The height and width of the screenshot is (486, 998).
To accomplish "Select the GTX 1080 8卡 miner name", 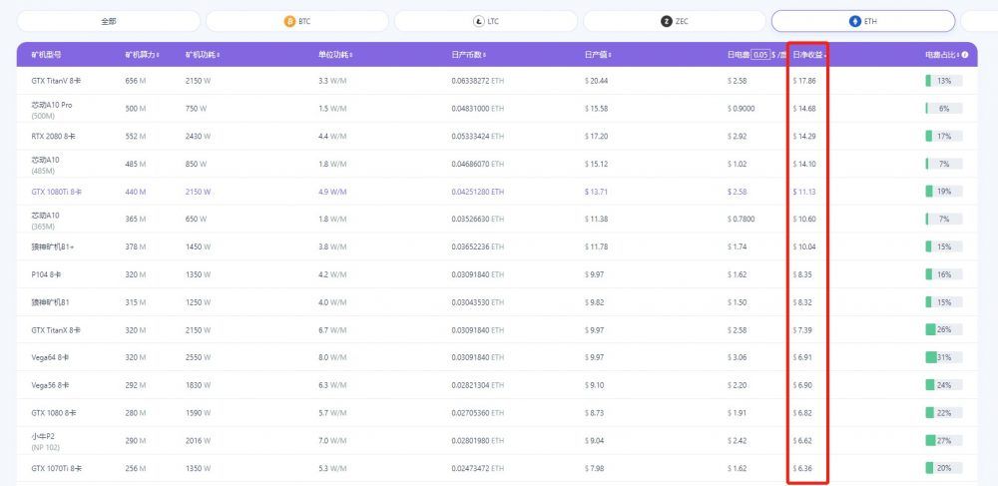I will 54,413.
